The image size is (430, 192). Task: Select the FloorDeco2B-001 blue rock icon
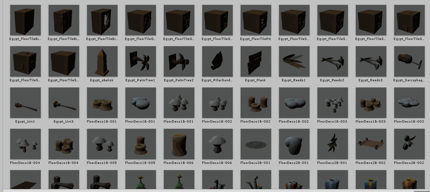tap(294, 144)
